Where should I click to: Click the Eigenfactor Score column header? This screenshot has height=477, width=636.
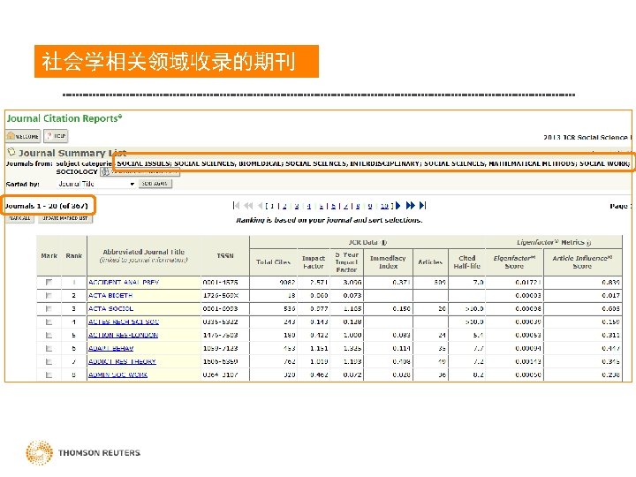(514, 262)
